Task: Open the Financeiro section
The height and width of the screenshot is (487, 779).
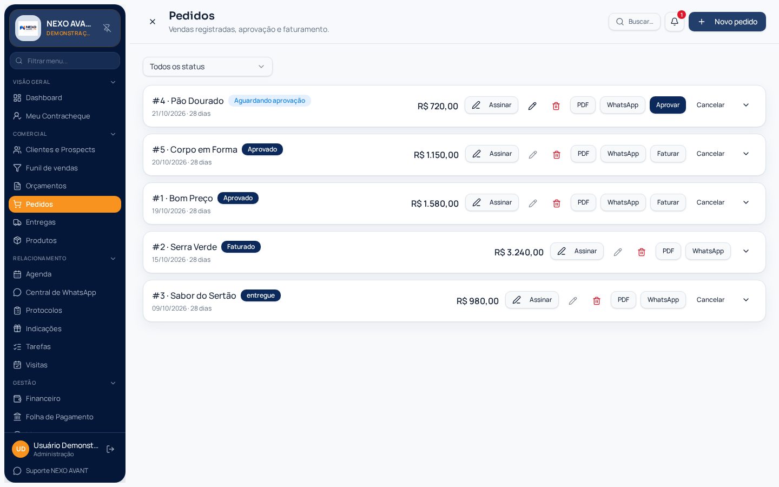Action: pyautogui.click(x=65, y=399)
